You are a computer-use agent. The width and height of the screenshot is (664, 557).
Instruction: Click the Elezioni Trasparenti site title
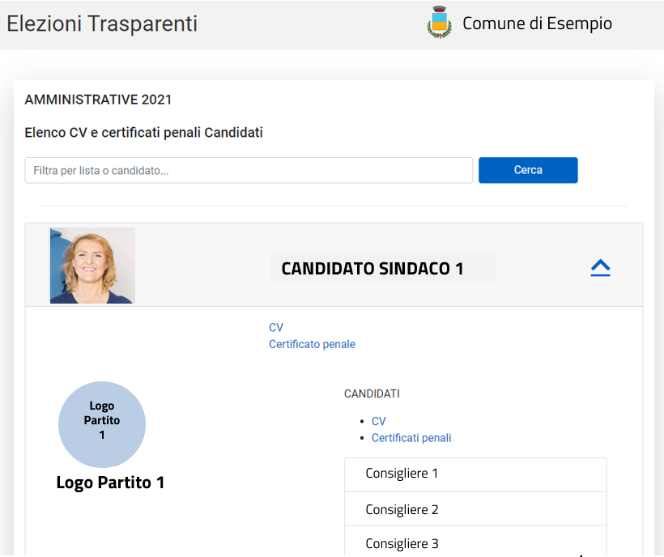tap(102, 23)
